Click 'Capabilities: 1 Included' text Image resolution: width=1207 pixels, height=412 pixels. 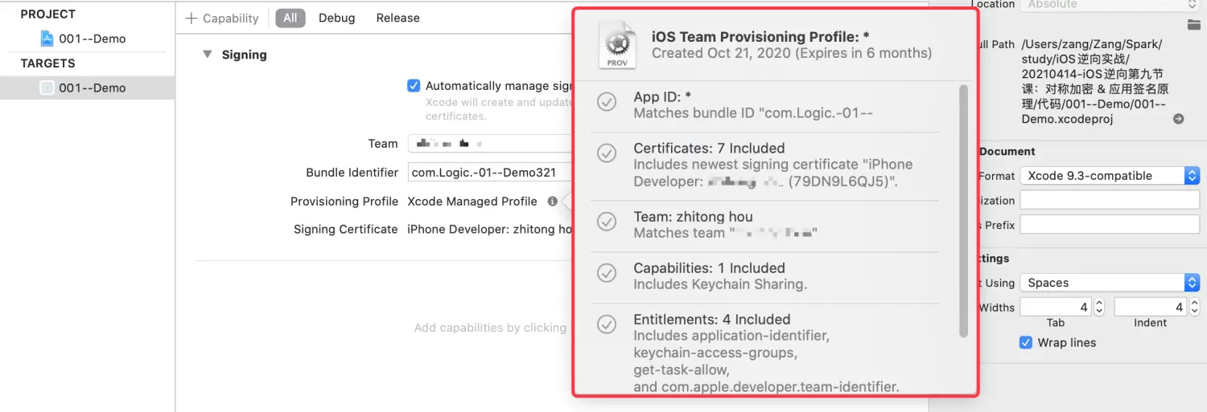(709, 268)
